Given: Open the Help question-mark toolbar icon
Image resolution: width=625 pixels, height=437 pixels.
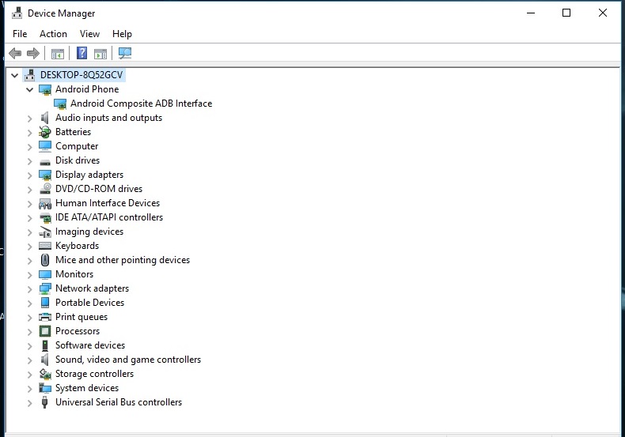Looking at the screenshot, I should (x=81, y=53).
